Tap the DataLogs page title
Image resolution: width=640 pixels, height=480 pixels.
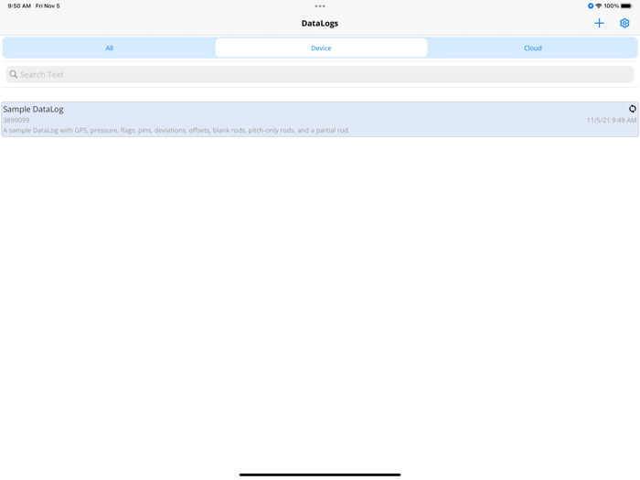coord(320,23)
